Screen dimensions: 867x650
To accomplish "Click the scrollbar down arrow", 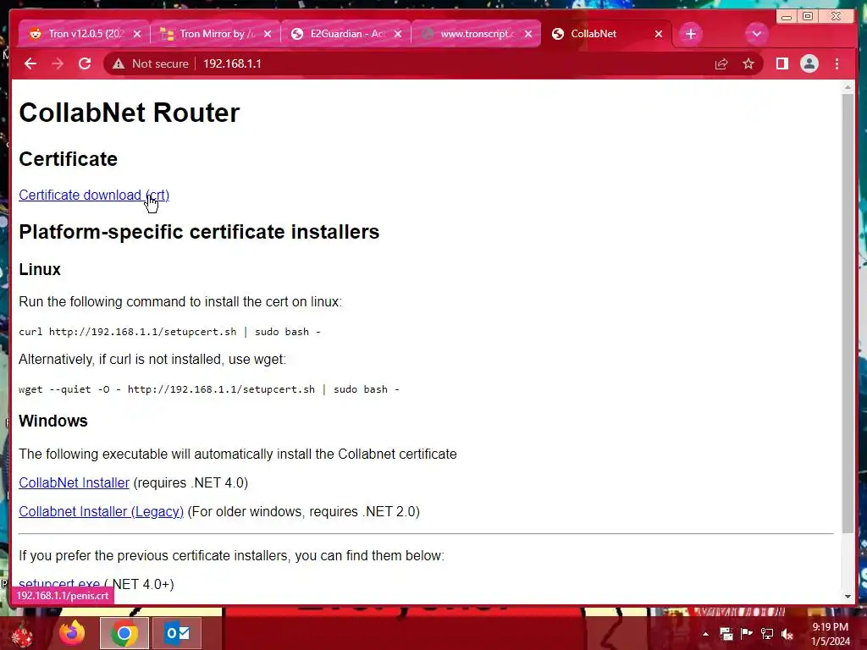I will tap(848, 597).
